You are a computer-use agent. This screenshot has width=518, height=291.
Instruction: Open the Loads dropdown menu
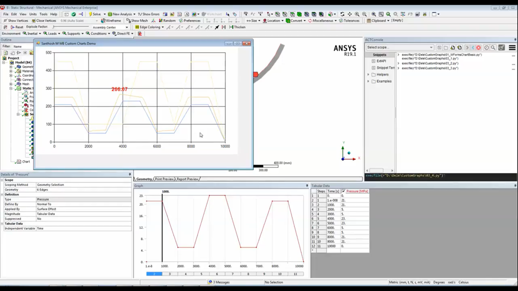[52, 34]
